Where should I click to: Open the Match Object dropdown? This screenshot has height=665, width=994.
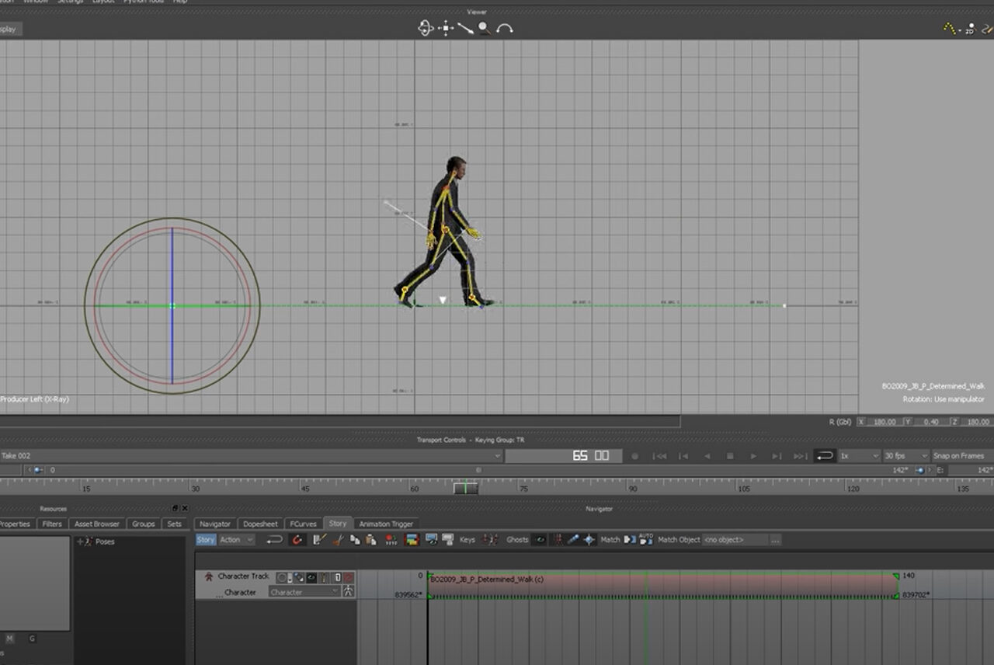click(x=735, y=540)
